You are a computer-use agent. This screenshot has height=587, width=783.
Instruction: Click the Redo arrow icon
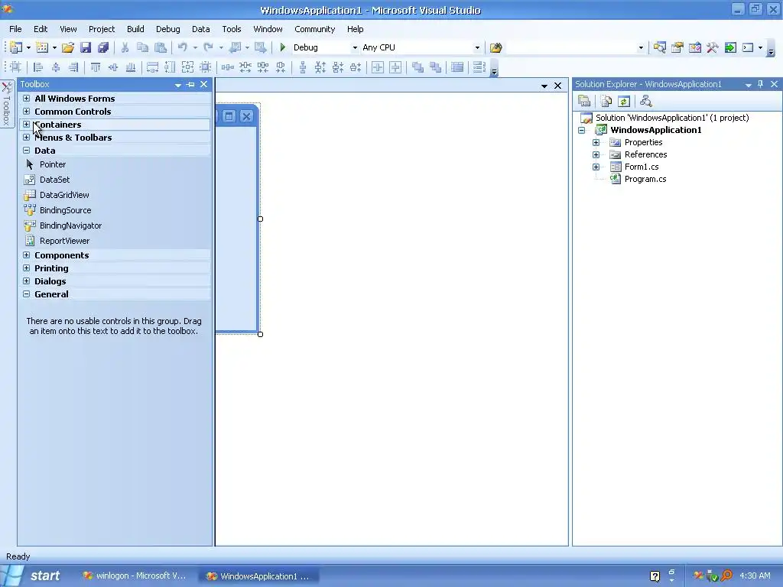208,47
